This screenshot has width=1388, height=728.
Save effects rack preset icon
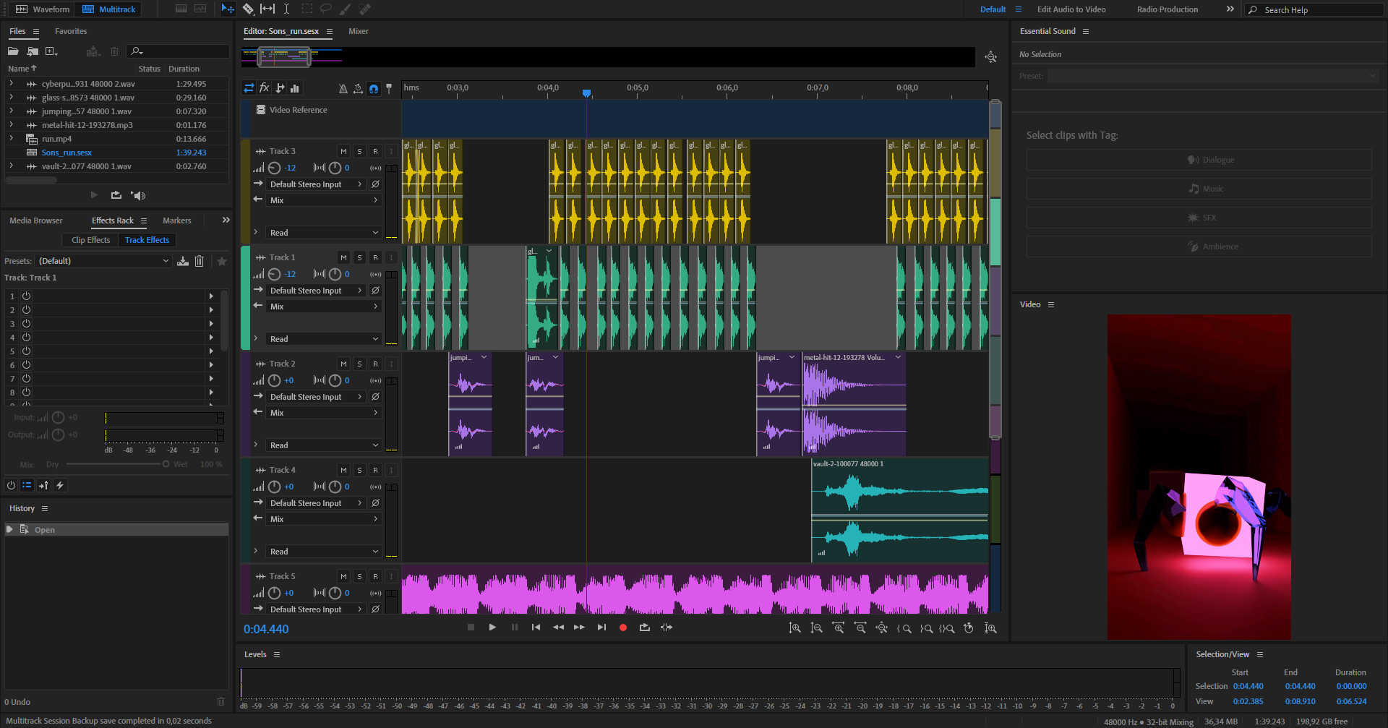[x=183, y=261]
